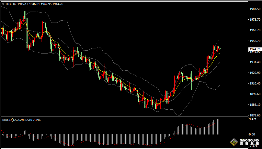Click the 1910.40 price scale label
This screenshot has width=262, height=149.
pos(254,84)
